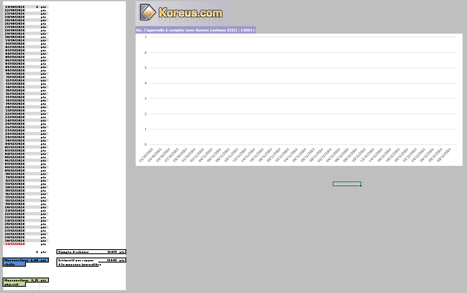The height and width of the screenshot is (293, 467).
Task: Click the red 31/12/2024 date cell
Action: 15,244
